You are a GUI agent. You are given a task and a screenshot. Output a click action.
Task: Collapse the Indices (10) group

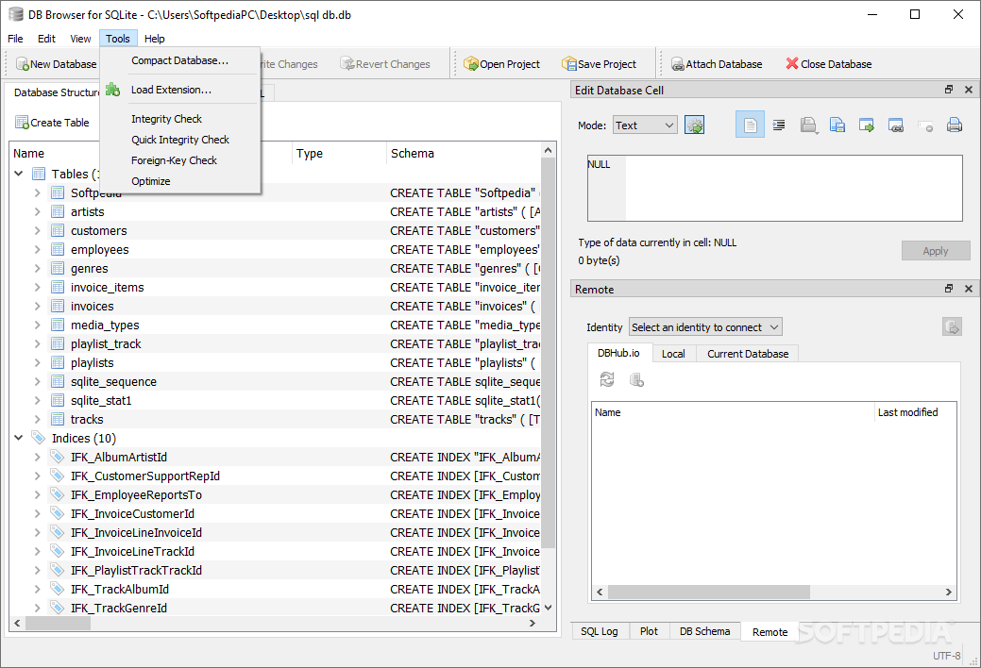pyautogui.click(x=18, y=438)
